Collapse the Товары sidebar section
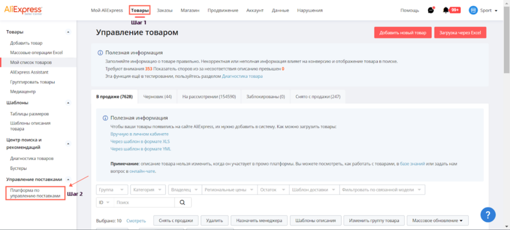510x230 pixels. pos(68,32)
